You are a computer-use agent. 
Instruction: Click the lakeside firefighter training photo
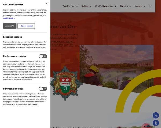click(116, 67)
